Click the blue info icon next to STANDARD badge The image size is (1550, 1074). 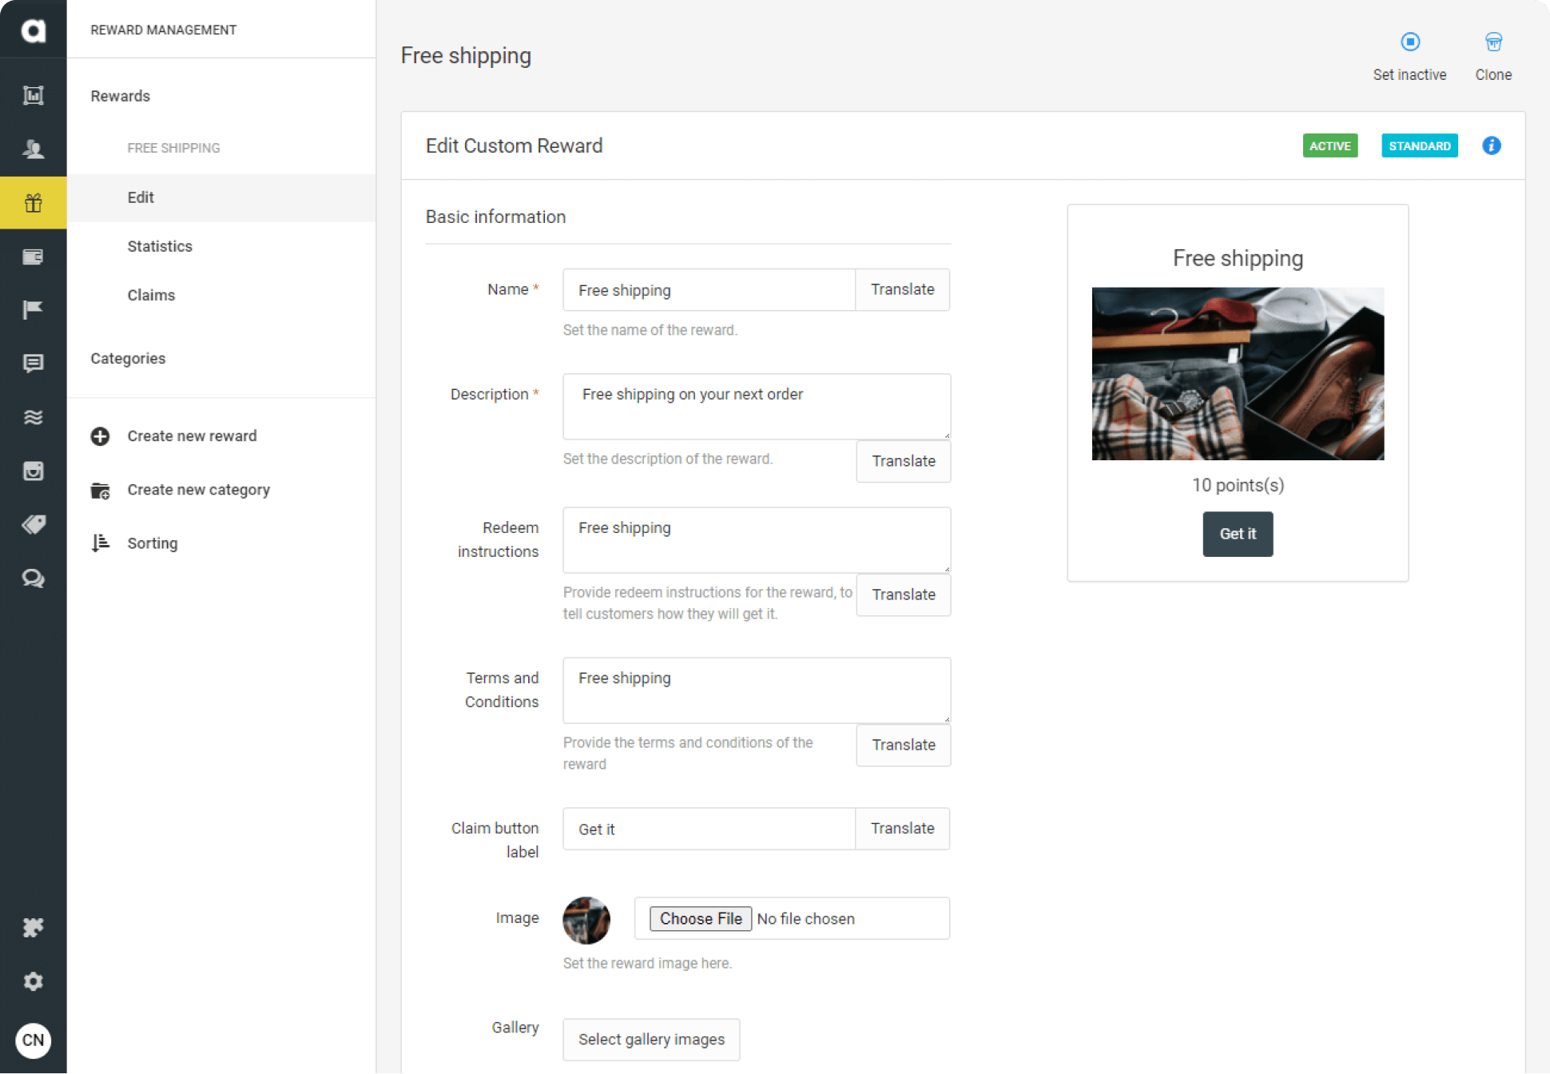click(1492, 145)
